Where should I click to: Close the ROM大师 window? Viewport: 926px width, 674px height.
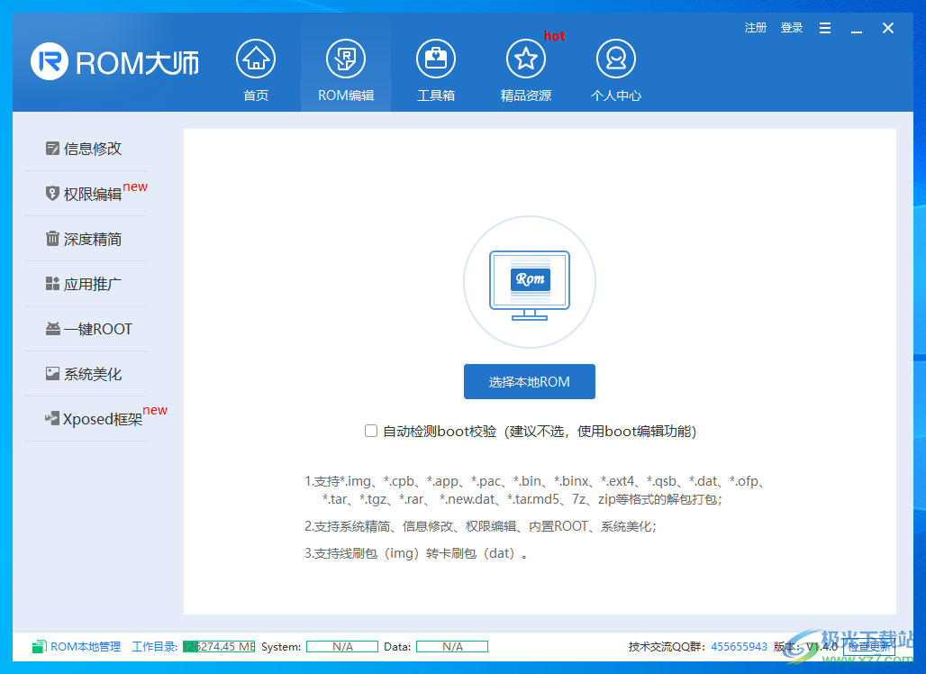pos(887,28)
